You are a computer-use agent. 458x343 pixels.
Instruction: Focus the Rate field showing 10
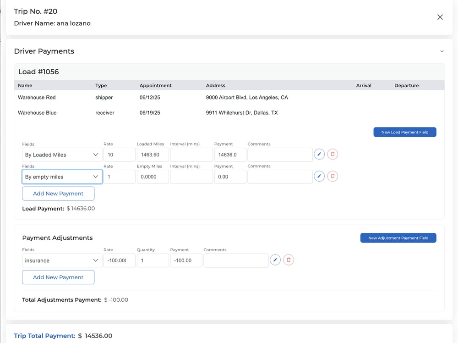coord(119,155)
